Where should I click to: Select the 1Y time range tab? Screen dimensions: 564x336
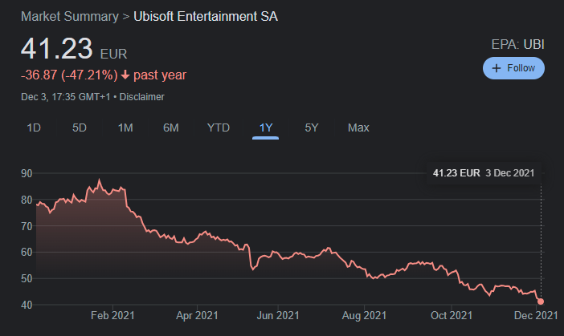click(x=266, y=128)
